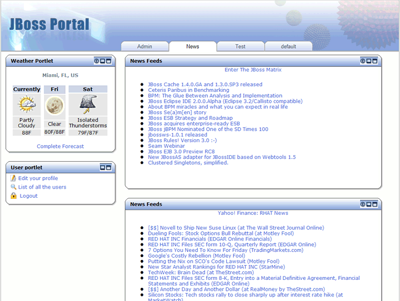400x301 pixels.
Task: Minimize the Yahoo Finance News Feeds portlet
Action: point(369,204)
